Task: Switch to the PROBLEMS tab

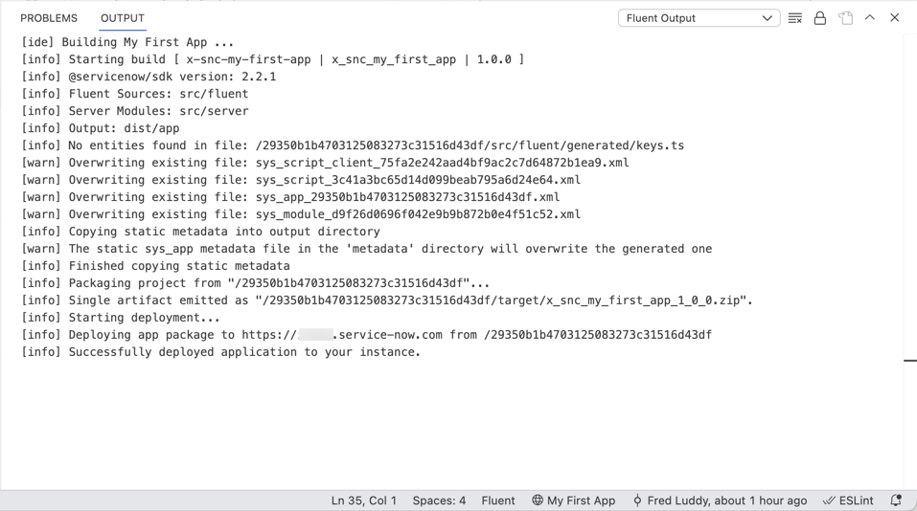Action: click(49, 18)
